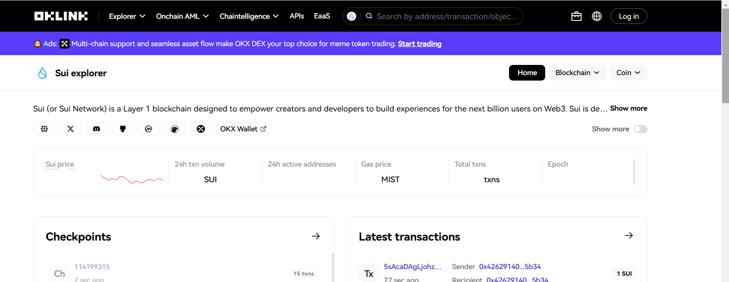729x282 pixels.
Task: Click the Log in button
Action: click(x=629, y=16)
